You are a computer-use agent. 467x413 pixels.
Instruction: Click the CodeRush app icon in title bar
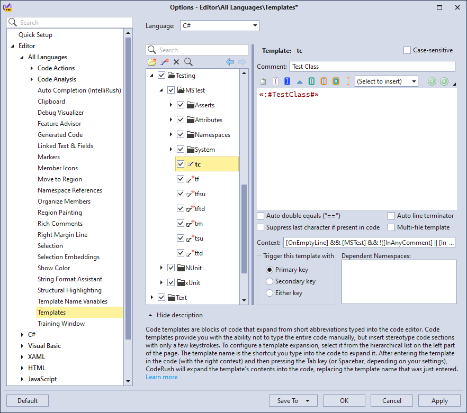7,7
